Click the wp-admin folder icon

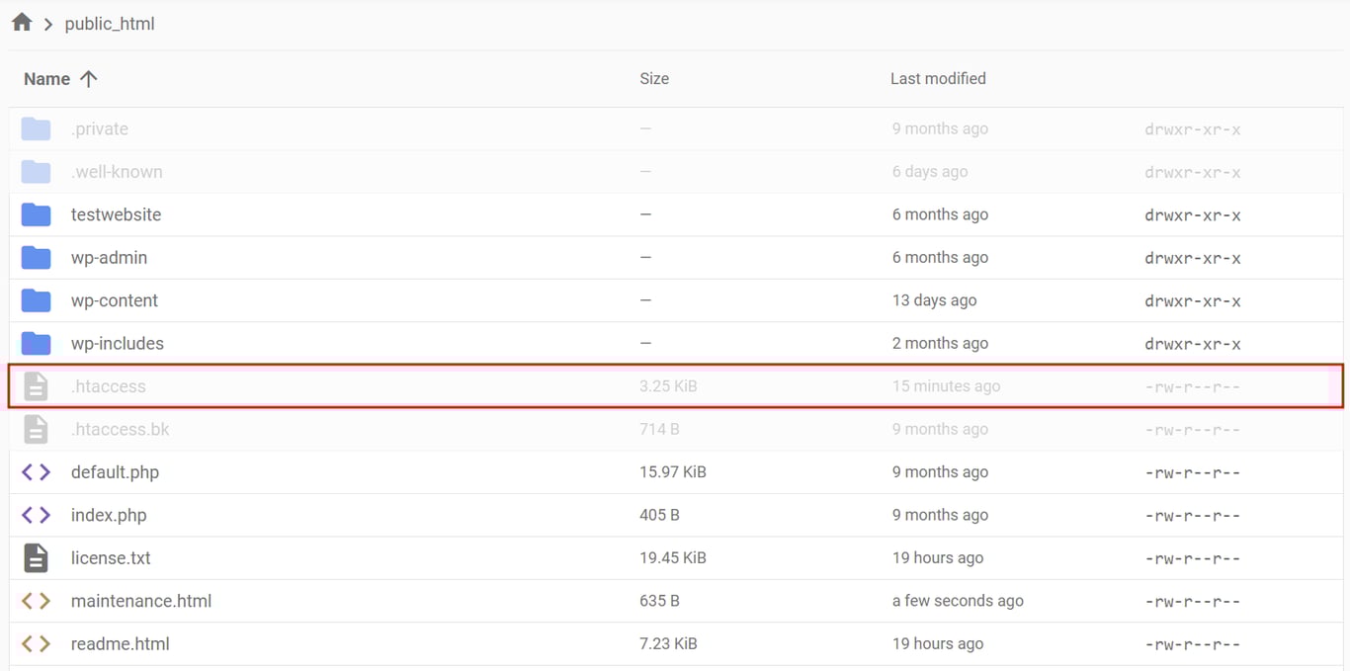36,257
